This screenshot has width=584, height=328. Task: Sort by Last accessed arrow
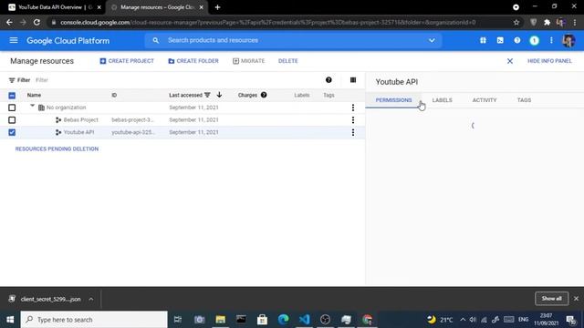point(219,95)
